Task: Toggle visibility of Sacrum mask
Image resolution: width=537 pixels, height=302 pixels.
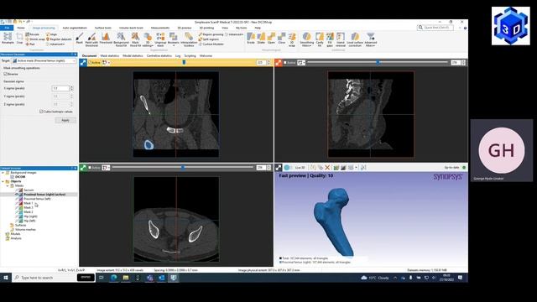Action: 17,190
